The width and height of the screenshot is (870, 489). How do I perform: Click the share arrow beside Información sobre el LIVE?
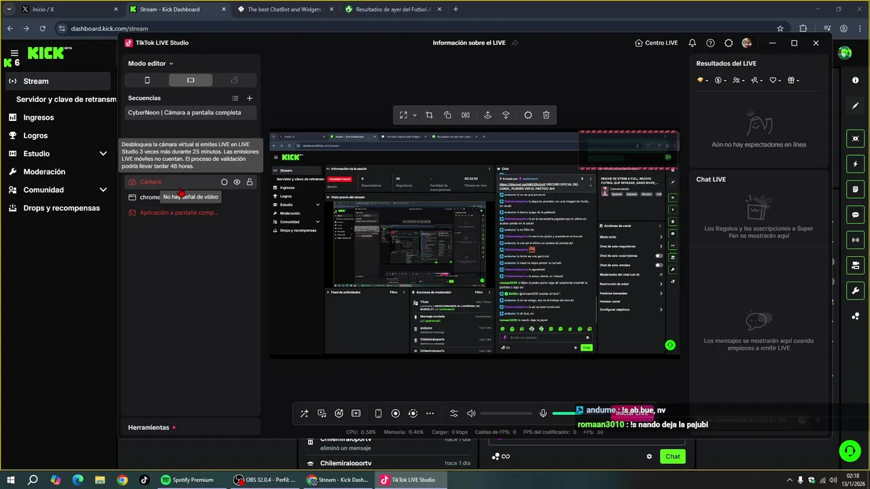515,43
